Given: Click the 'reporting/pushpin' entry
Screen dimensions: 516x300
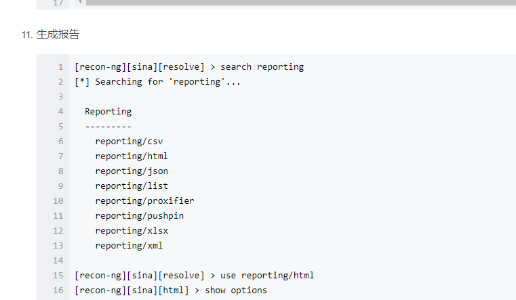Looking at the screenshot, I should [140, 216].
